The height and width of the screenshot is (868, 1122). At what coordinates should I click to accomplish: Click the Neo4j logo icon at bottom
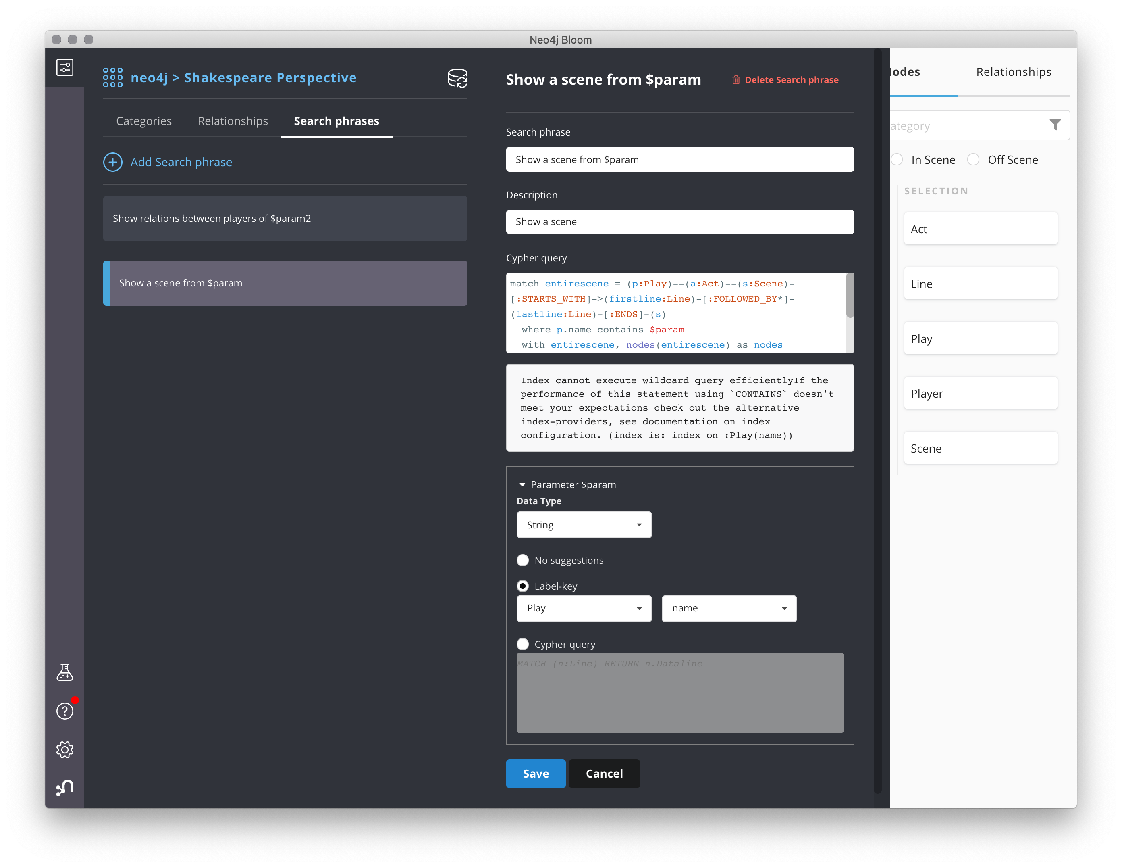(x=65, y=788)
